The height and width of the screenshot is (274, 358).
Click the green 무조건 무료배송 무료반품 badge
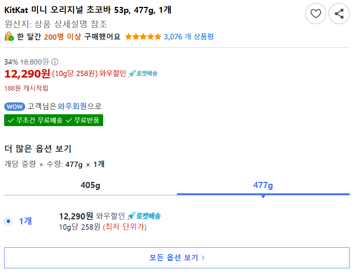[x=53, y=120]
